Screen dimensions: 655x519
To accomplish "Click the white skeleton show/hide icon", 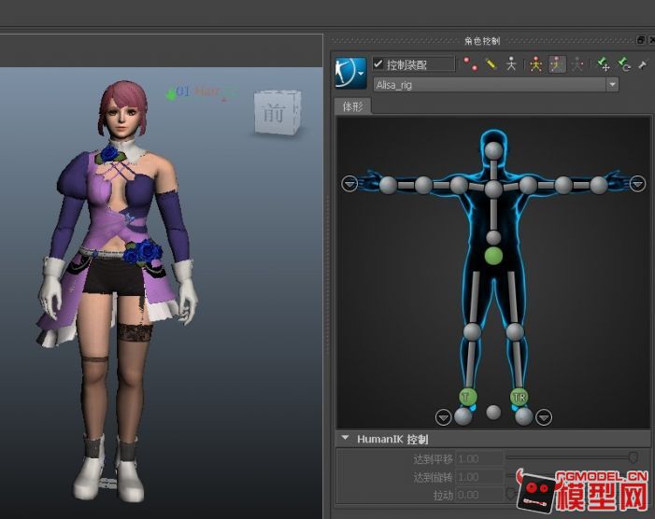I will [511, 64].
